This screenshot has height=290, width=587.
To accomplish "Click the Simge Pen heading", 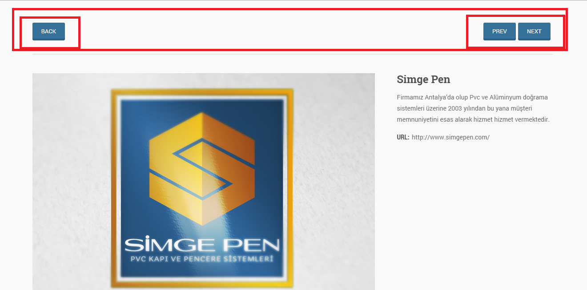I will 423,79.
